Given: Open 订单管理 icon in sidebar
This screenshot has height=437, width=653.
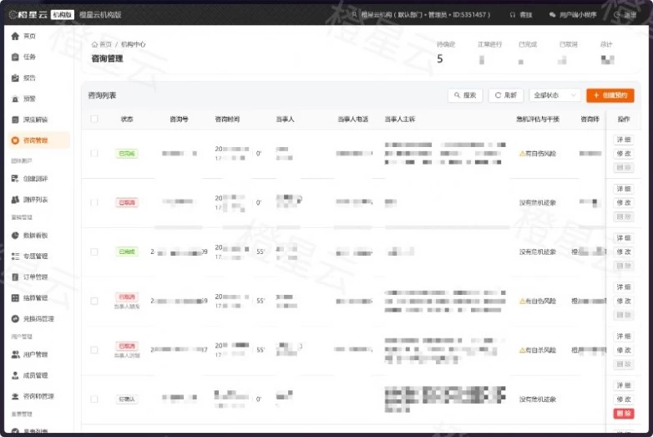Looking at the screenshot, I should pos(15,277).
